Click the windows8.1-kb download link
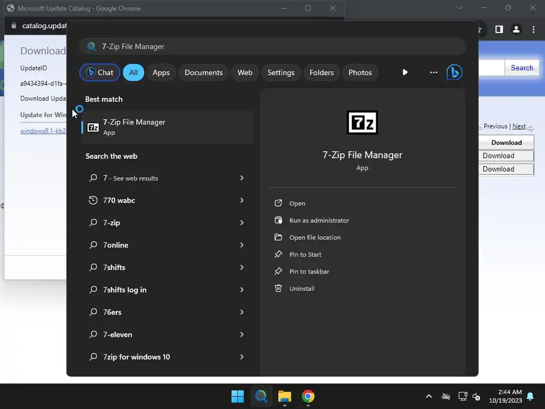The width and height of the screenshot is (545, 409). pyautogui.click(x=43, y=131)
